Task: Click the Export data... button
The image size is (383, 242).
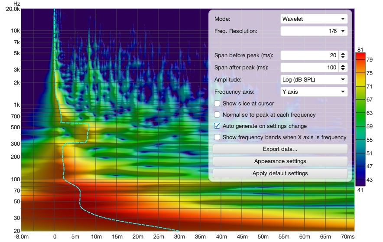Action: tap(280, 149)
